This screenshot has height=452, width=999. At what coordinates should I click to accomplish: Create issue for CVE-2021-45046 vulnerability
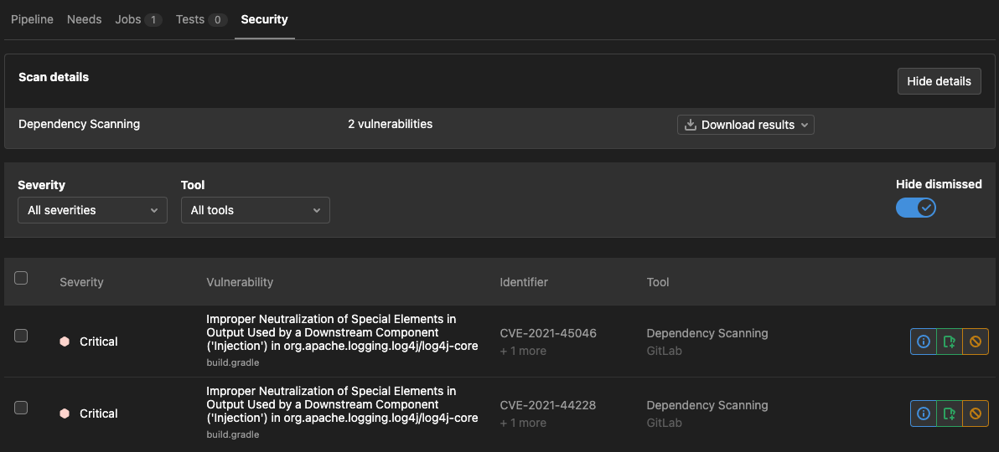tap(950, 342)
